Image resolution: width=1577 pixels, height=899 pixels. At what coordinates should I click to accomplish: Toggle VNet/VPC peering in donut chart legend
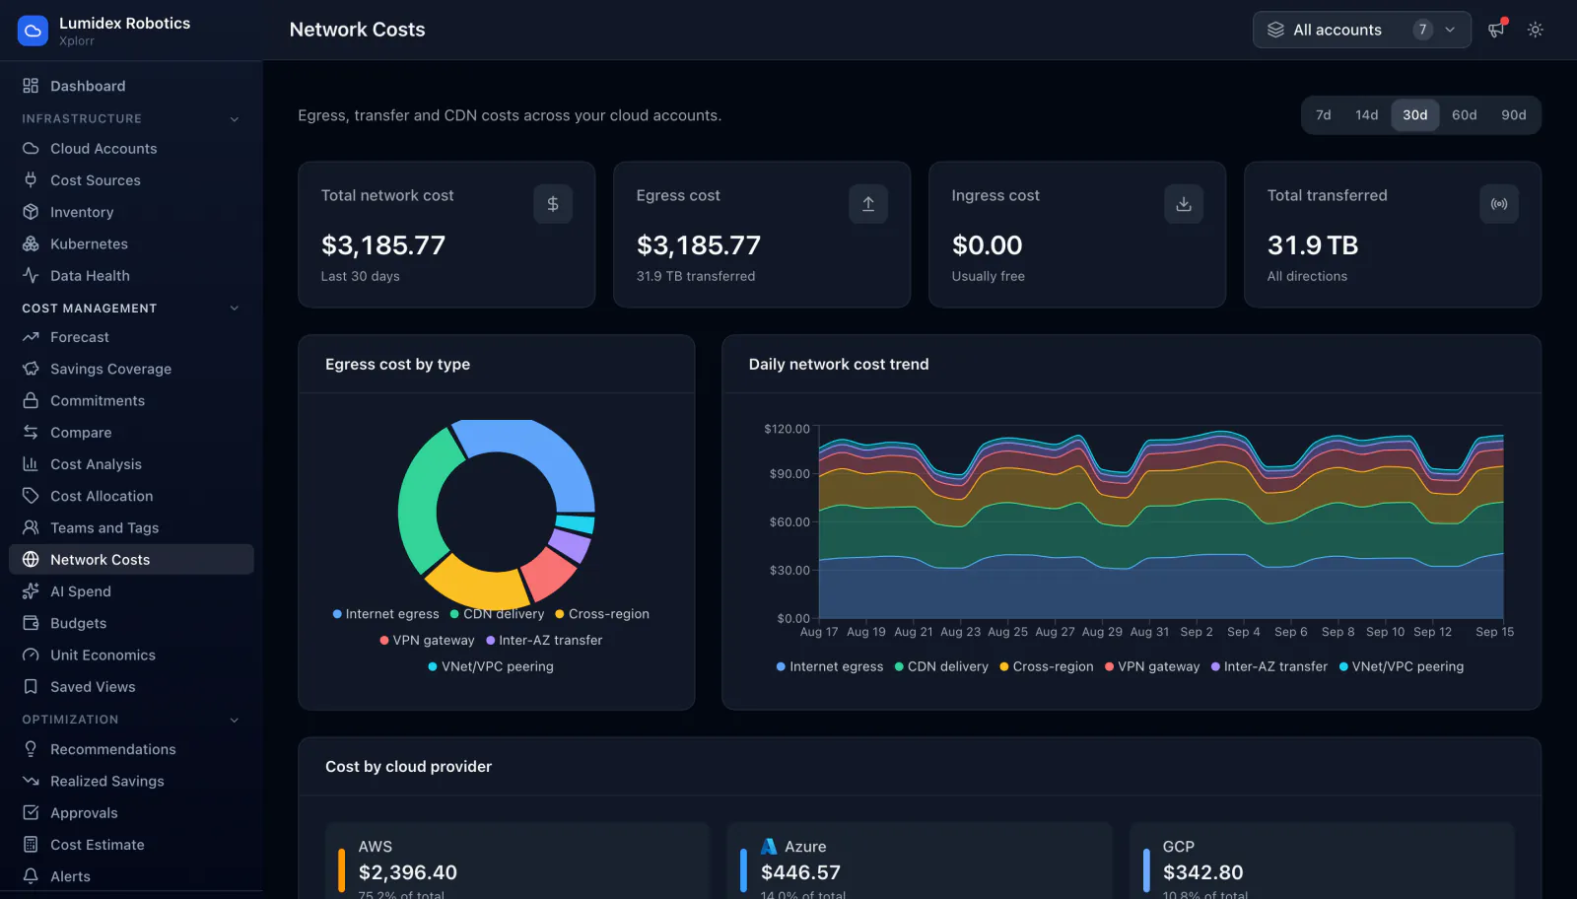491,667
